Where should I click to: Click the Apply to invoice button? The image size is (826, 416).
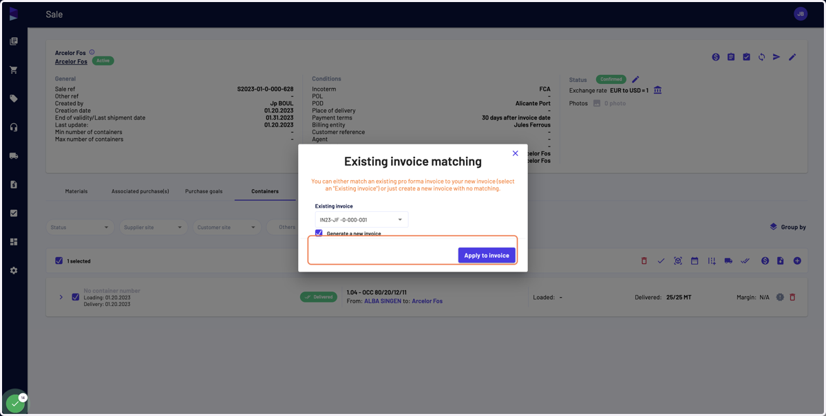pos(487,255)
